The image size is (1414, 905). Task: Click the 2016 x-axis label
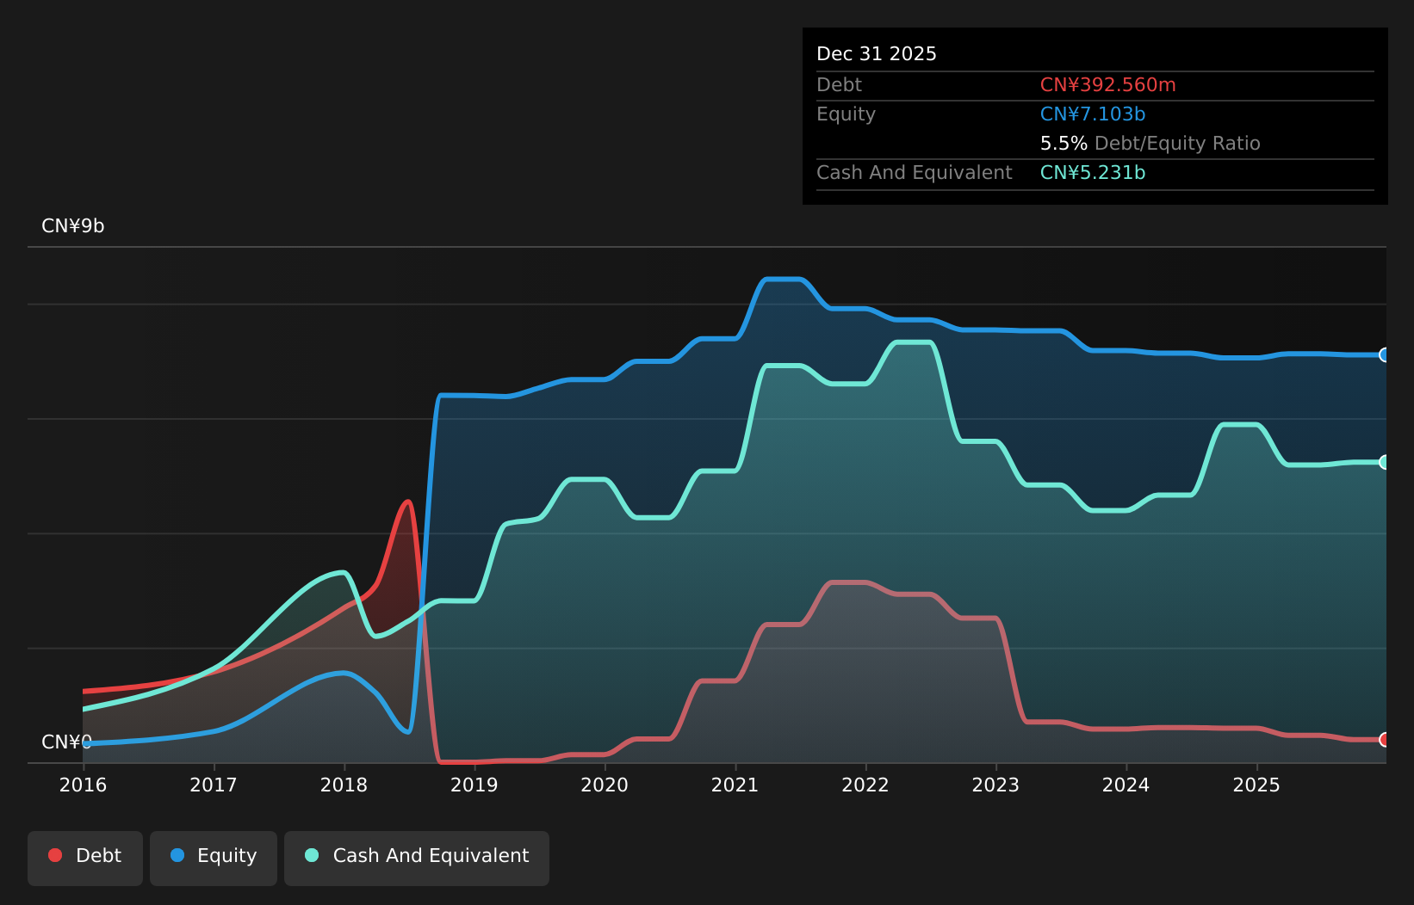(83, 785)
